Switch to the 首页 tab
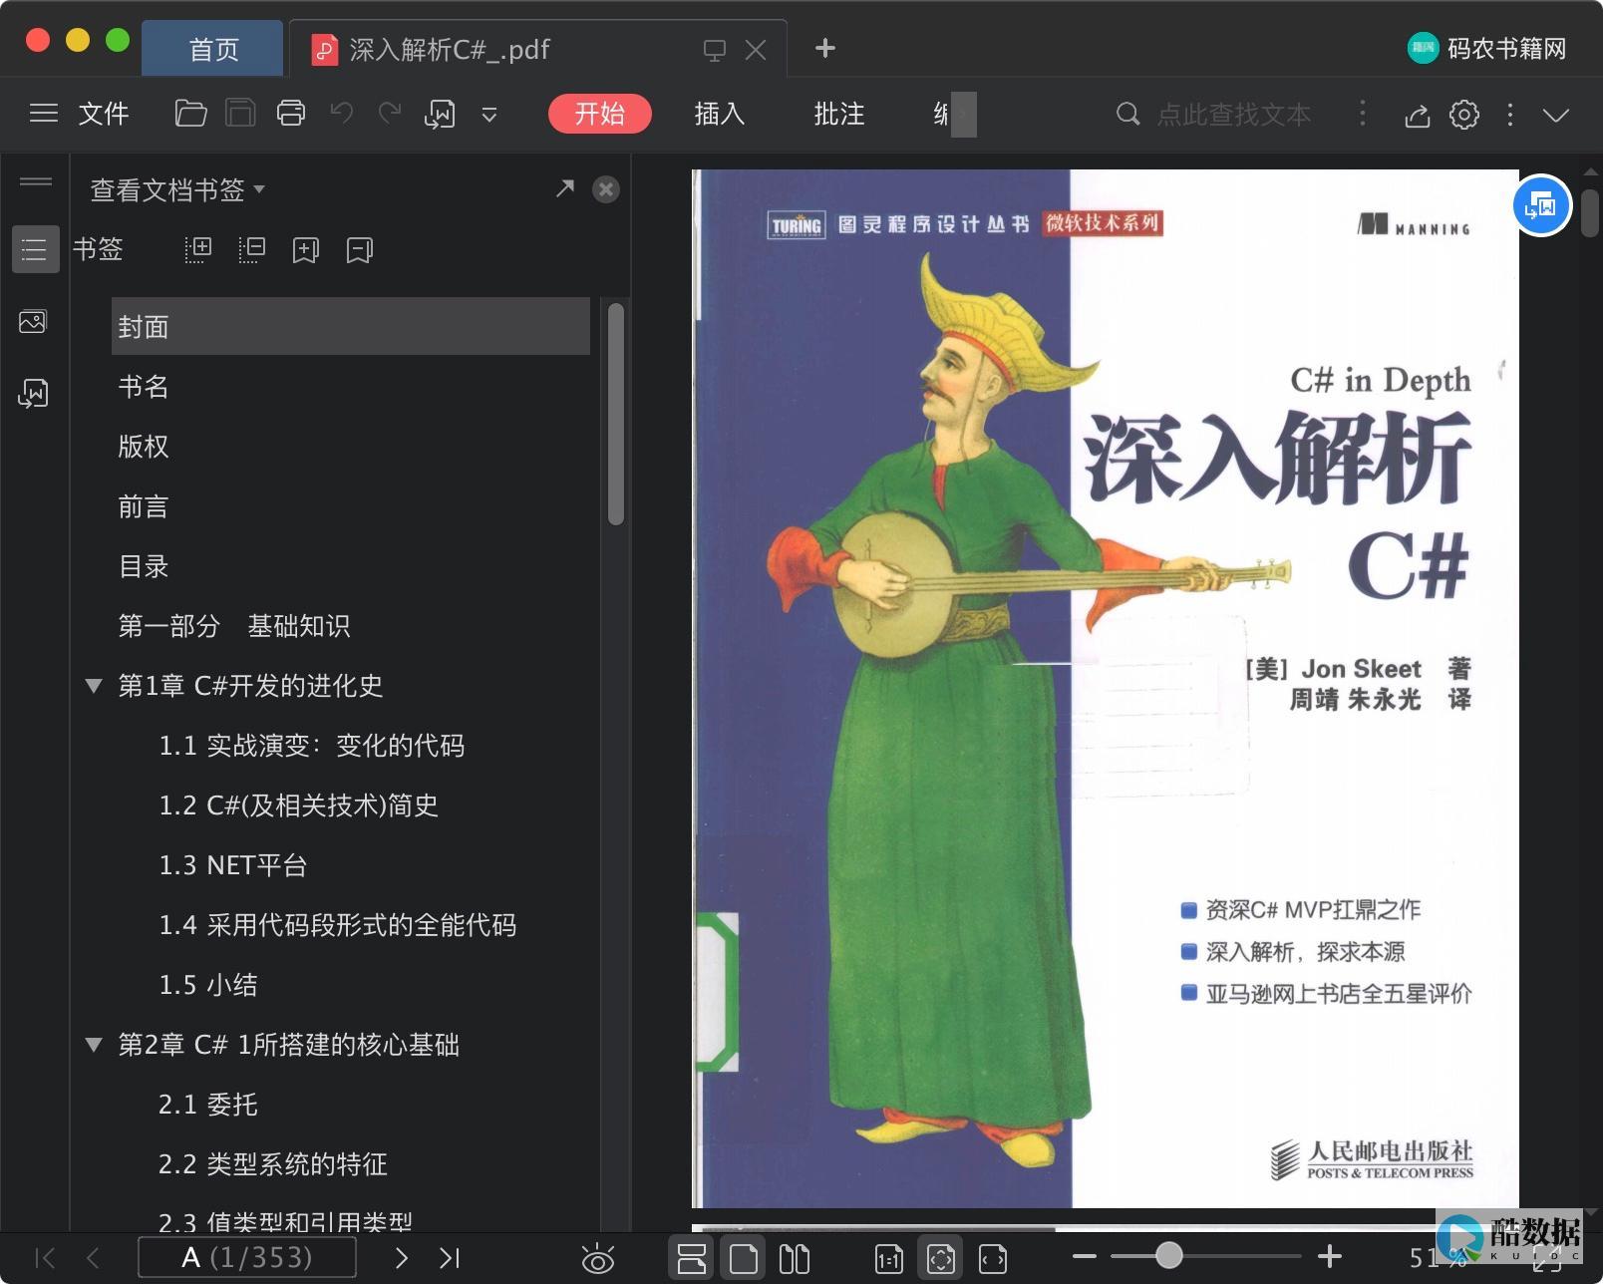Screen dimensions: 1603x1284 212,49
